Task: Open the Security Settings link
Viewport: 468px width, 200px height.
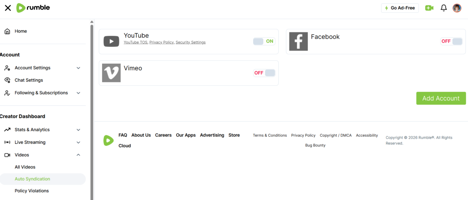Action: click(x=191, y=42)
